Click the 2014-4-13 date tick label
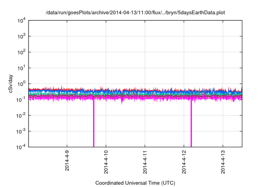The width and height of the screenshot is (267, 187). tap(223, 162)
